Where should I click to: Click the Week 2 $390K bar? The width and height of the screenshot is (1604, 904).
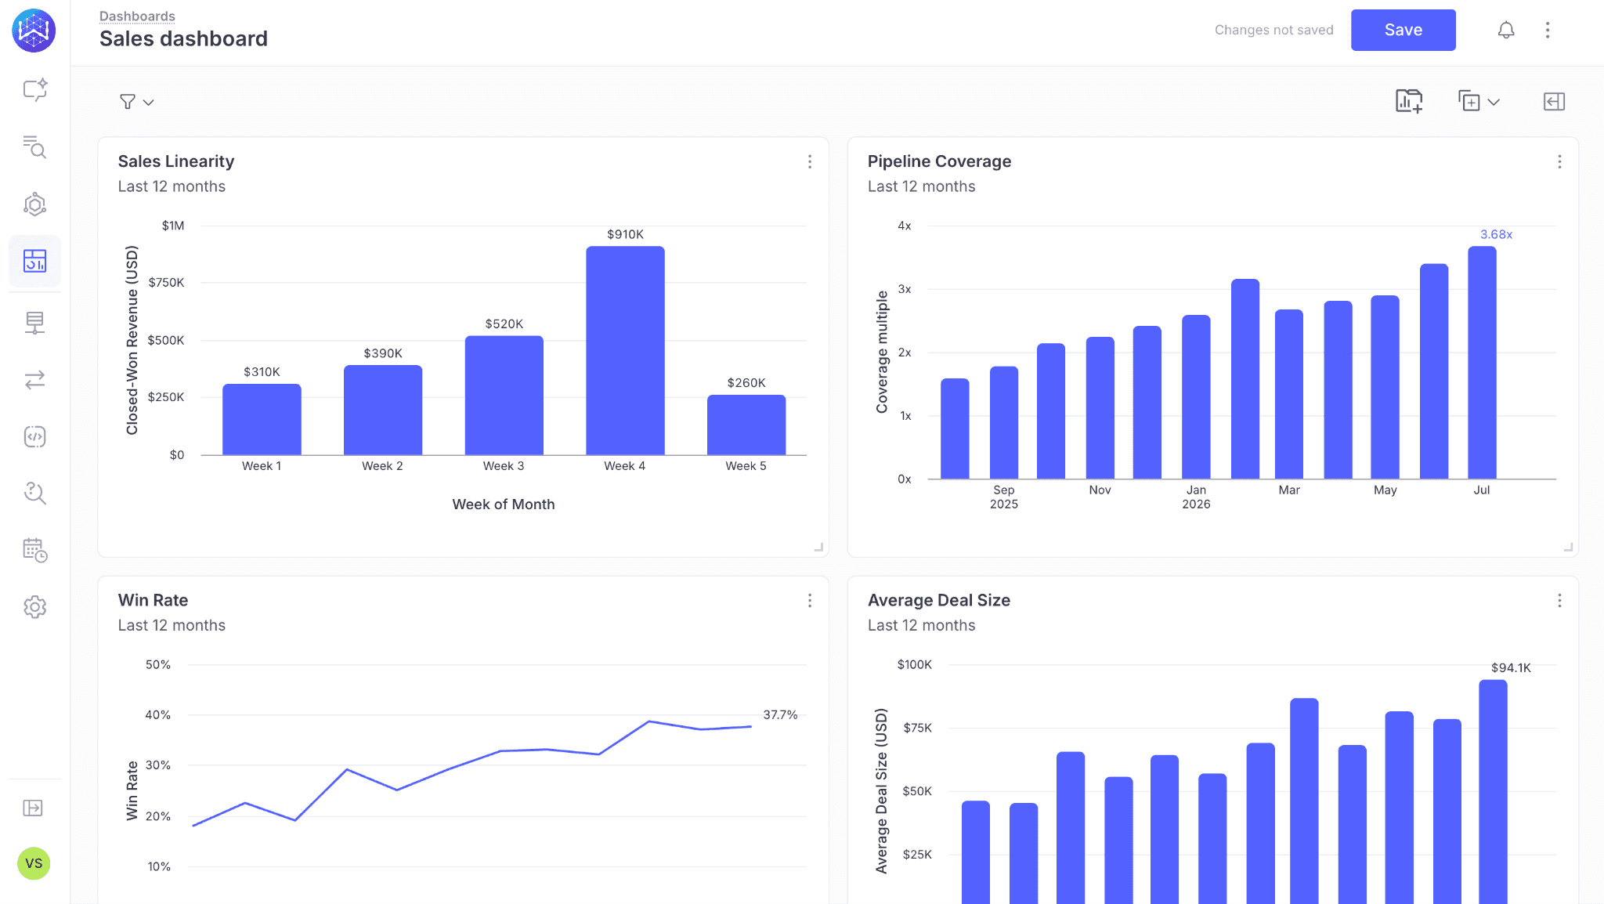click(383, 410)
